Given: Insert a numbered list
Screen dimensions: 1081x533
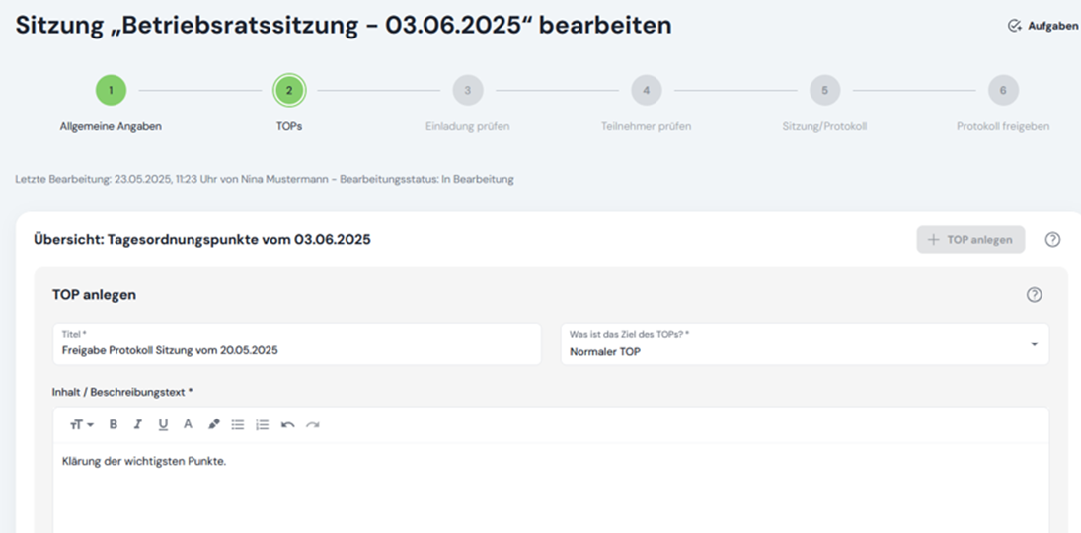Looking at the screenshot, I should point(263,424).
